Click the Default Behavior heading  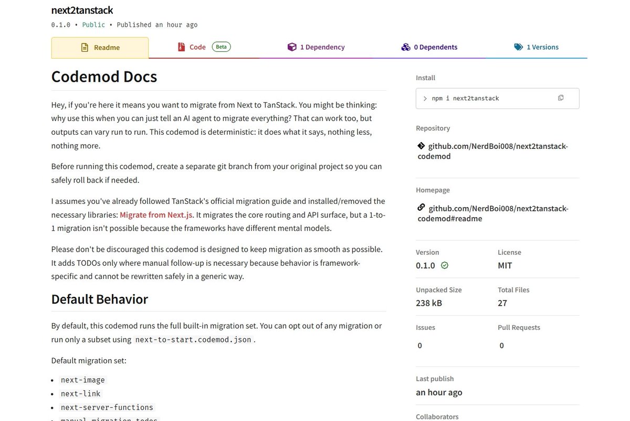[100, 299]
